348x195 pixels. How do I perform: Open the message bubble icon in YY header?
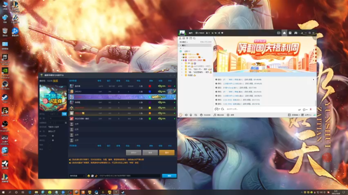[222, 33]
